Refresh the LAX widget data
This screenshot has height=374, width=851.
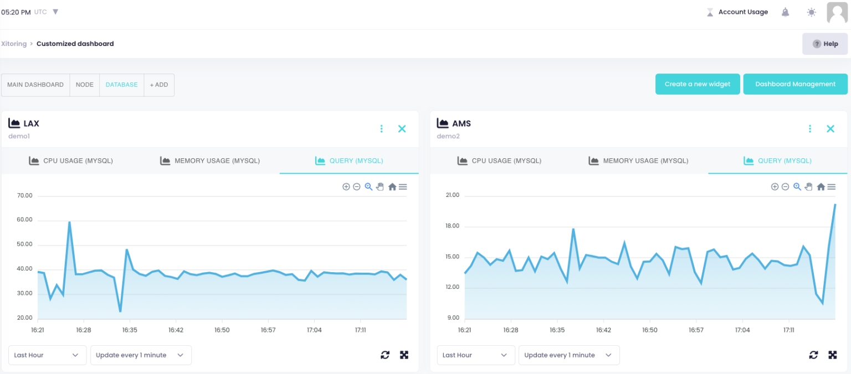click(385, 355)
